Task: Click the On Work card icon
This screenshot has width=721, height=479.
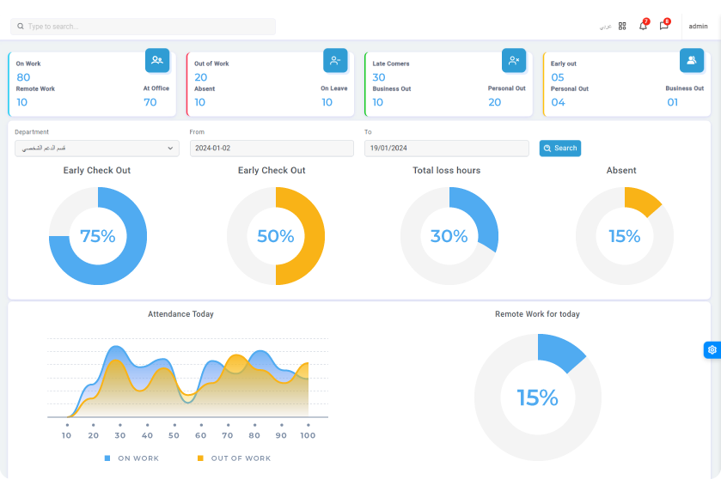Action: [x=156, y=60]
